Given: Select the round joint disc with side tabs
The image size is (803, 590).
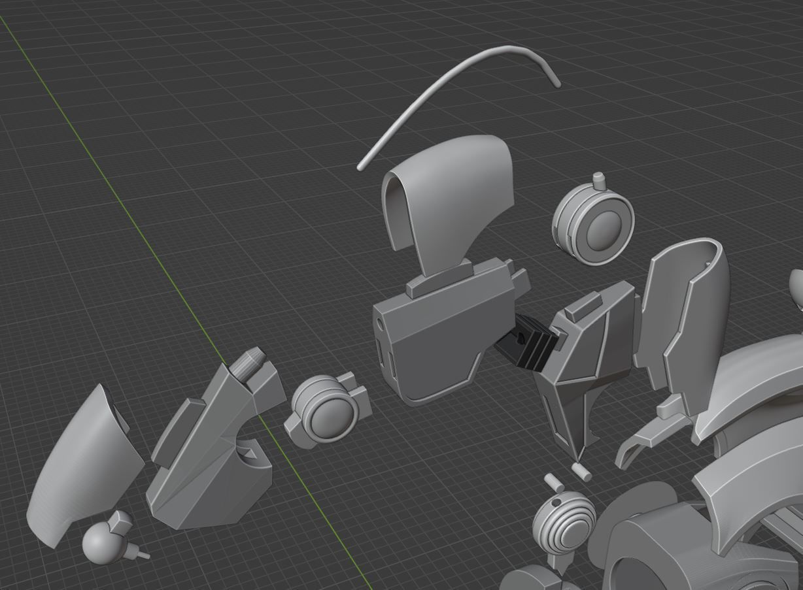Looking at the screenshot, I should [x=327, y=410].
